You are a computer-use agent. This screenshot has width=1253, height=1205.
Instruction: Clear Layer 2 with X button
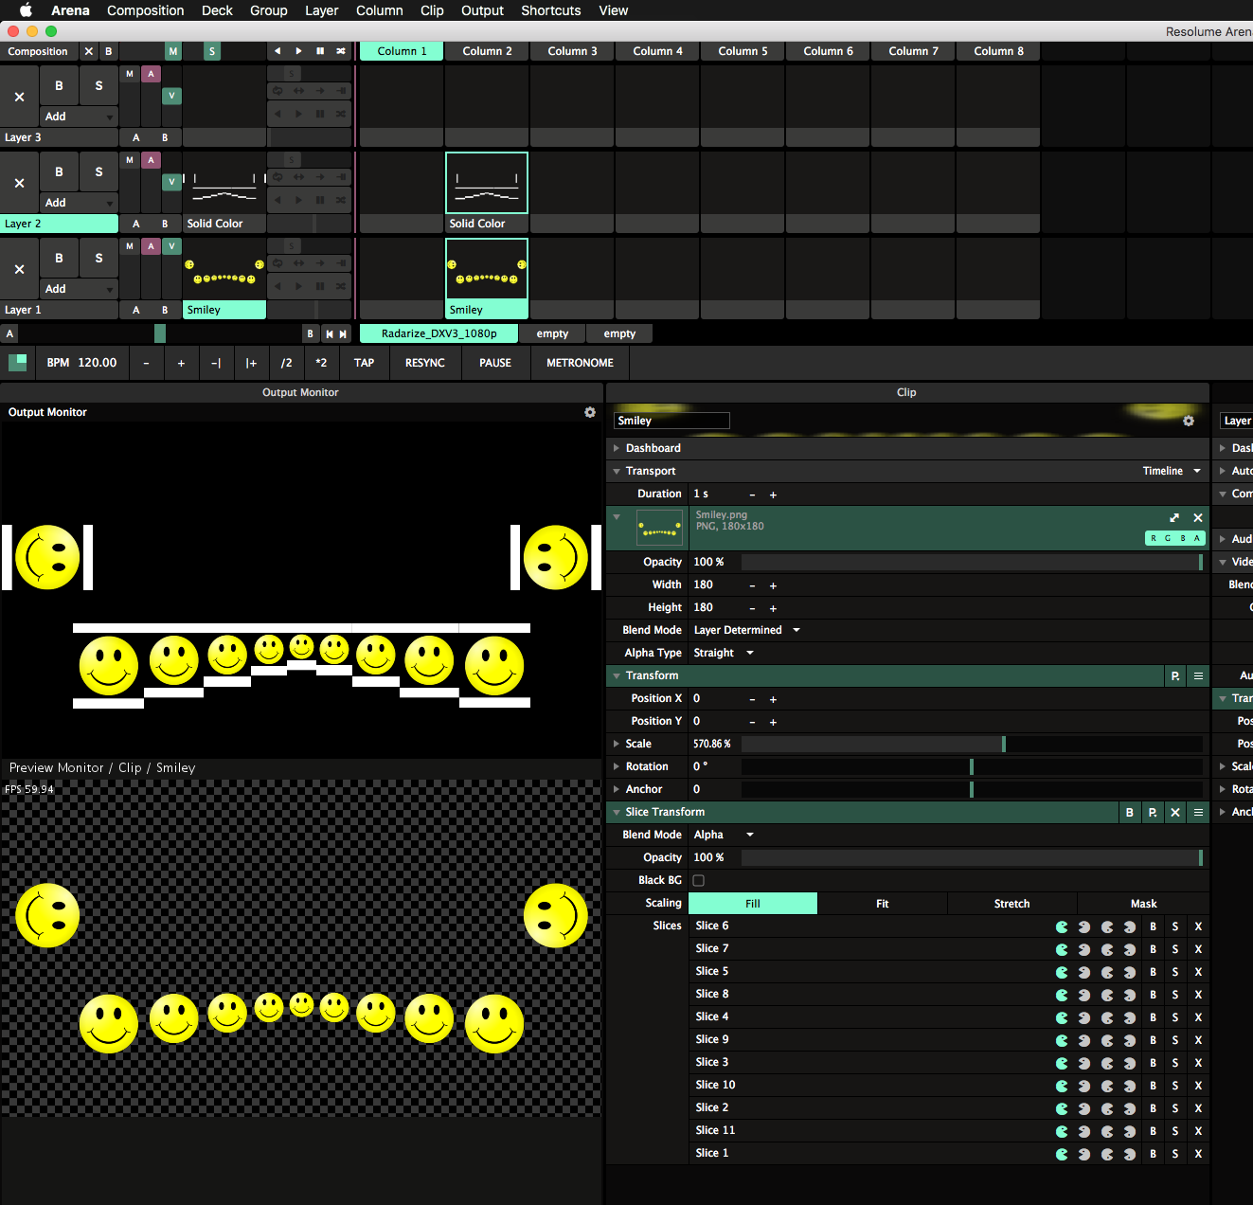(x=19, y=183)
